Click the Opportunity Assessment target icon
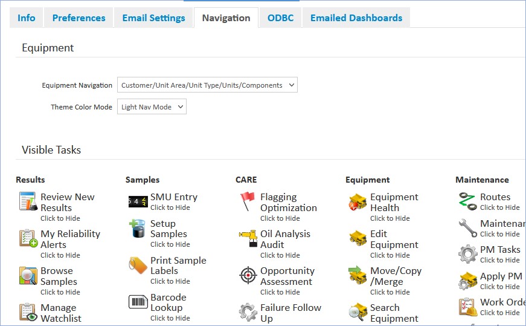526x326 pixels. tap(248, 275)
